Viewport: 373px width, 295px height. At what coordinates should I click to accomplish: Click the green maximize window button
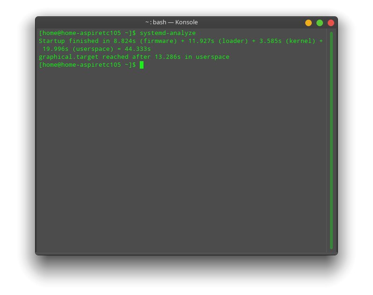319,23
